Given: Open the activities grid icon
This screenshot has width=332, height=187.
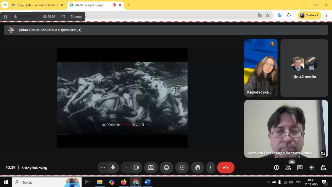Looking at the screenshot, I should [x=312, y=167].
